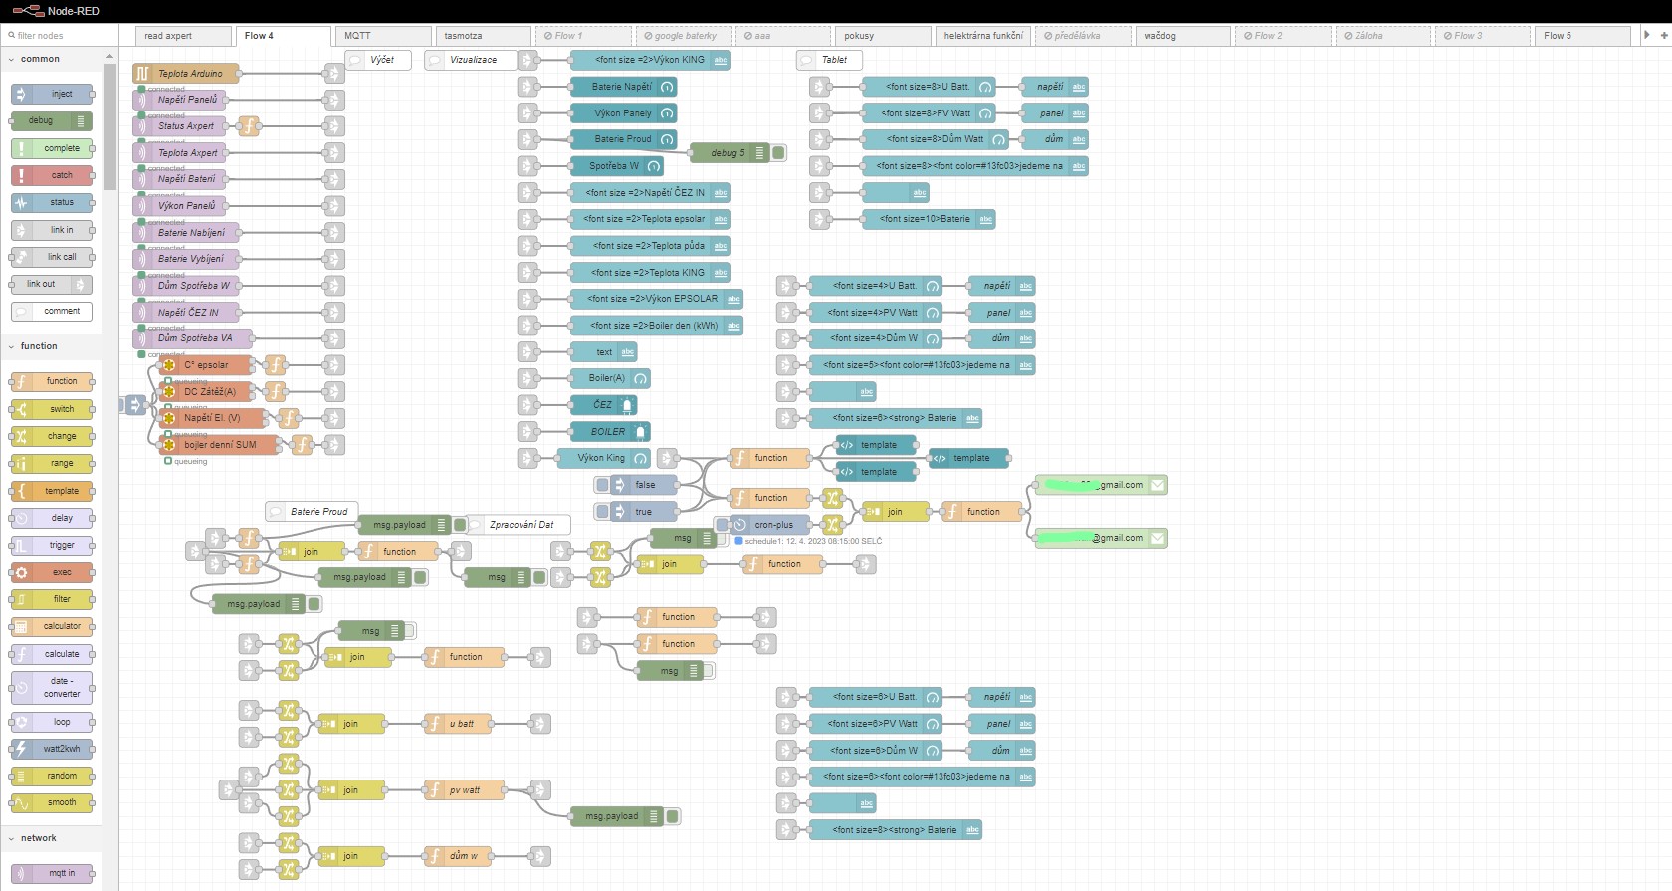Select the Status Axpert node
Screen dimensions: 1672x891
(x=180, y=126)
